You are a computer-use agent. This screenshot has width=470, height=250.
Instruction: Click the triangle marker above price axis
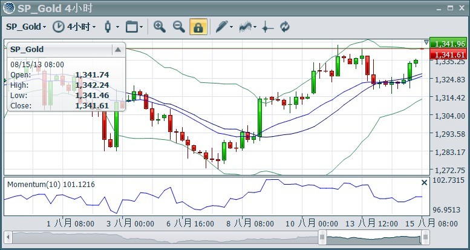click(426, 42)
